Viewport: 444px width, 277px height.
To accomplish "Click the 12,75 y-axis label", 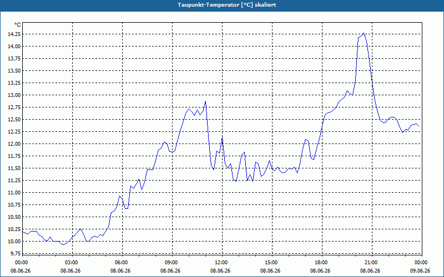I will click(14, 107).
